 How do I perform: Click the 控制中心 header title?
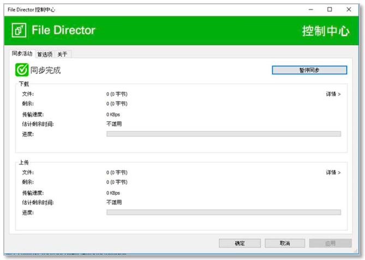pos(326,31)
